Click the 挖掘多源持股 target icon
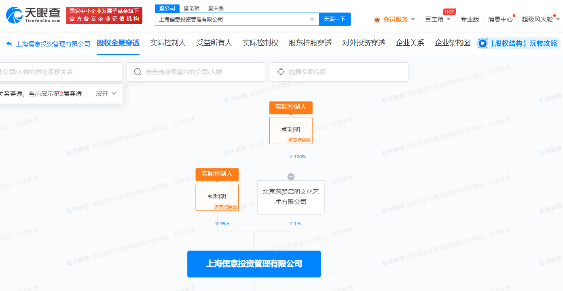 click(281, 72)
